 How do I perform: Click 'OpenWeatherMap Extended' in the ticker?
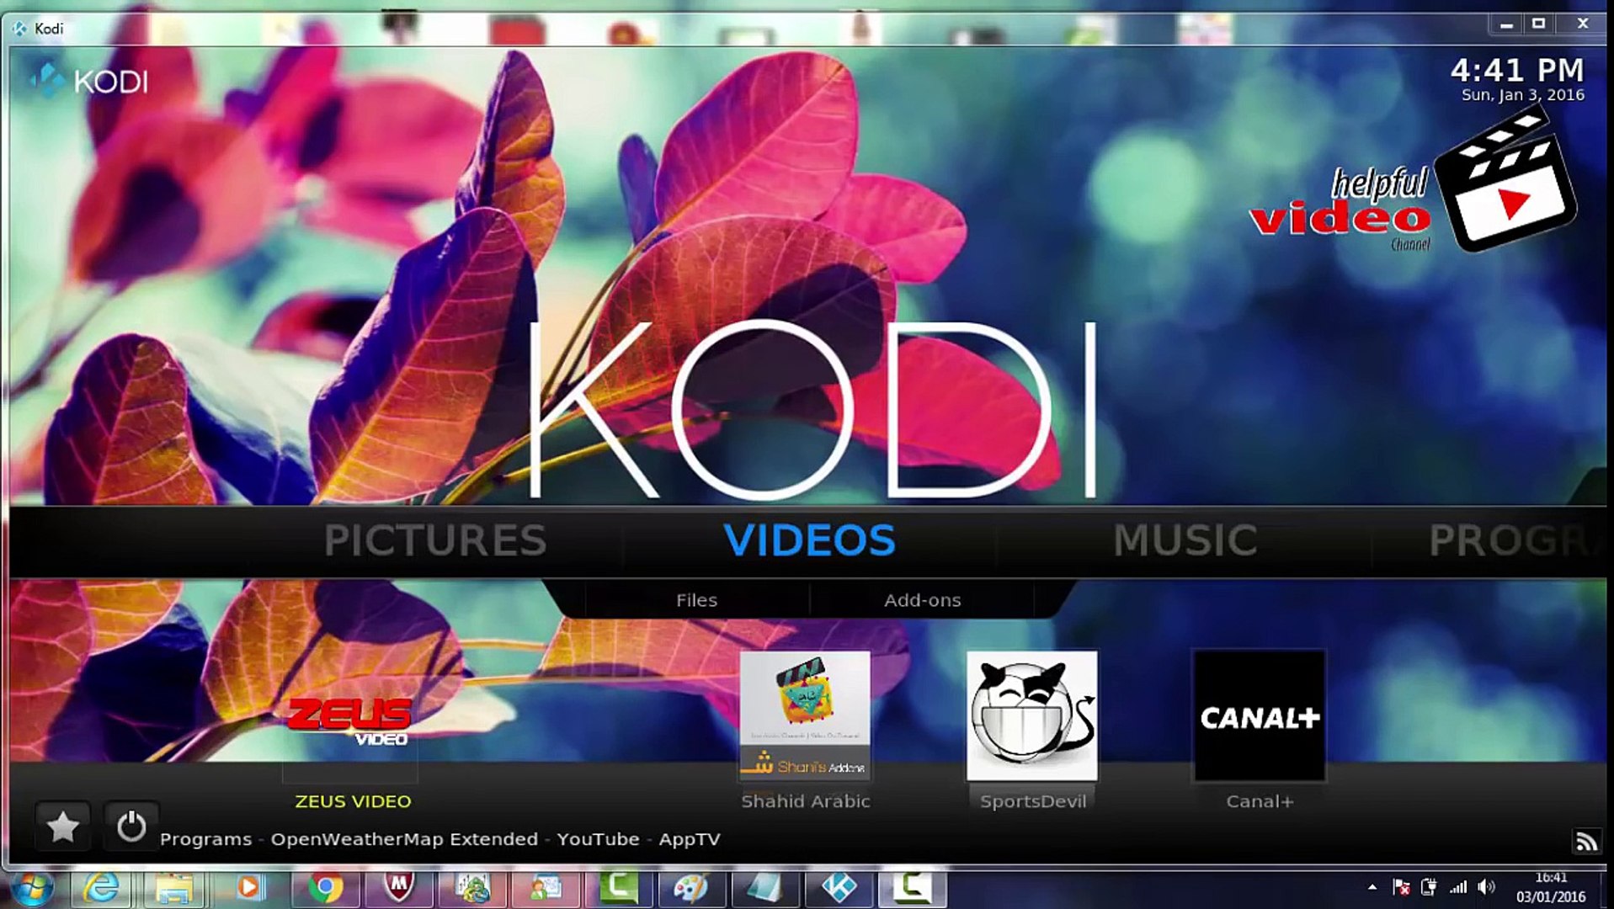pos(404,839)
